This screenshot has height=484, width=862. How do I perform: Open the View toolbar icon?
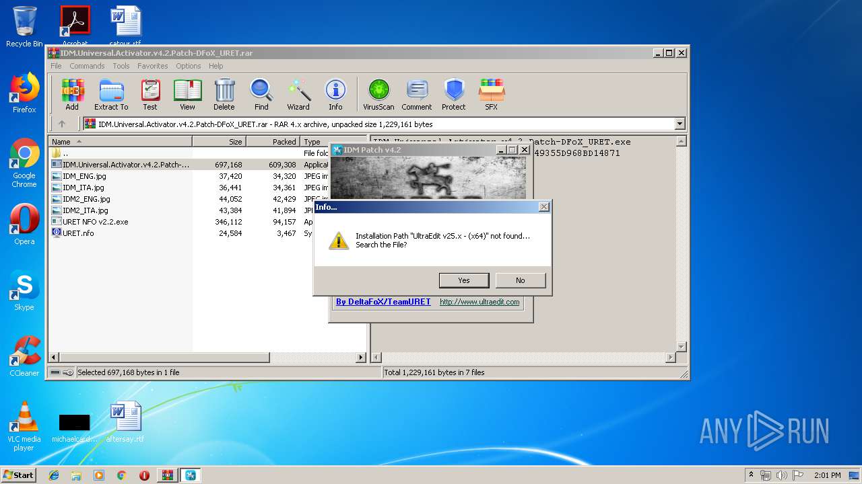click(187, 94)
